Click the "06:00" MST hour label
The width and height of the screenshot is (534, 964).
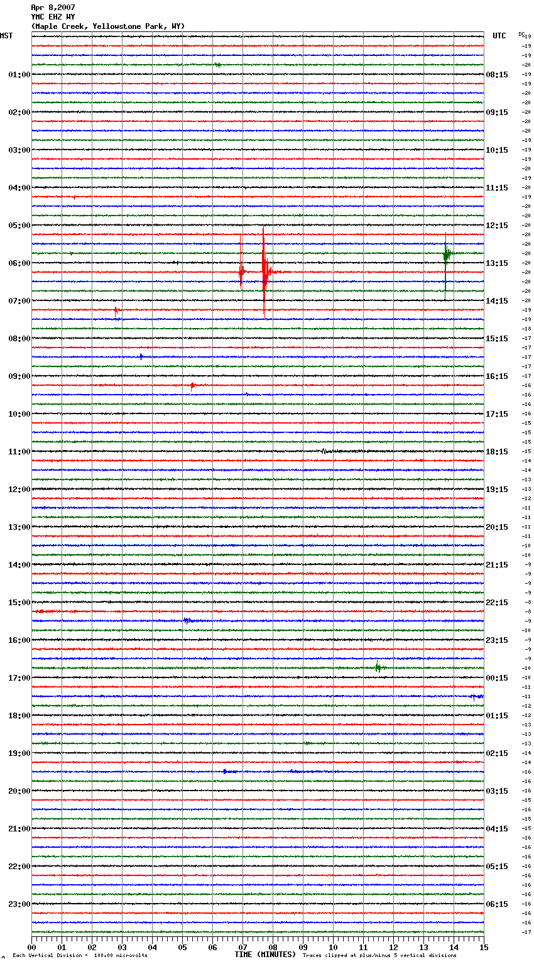pyautogui.click(x=19, y=263)
